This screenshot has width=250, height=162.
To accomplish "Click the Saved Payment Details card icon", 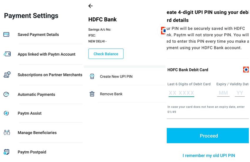I will click(6, 34).
